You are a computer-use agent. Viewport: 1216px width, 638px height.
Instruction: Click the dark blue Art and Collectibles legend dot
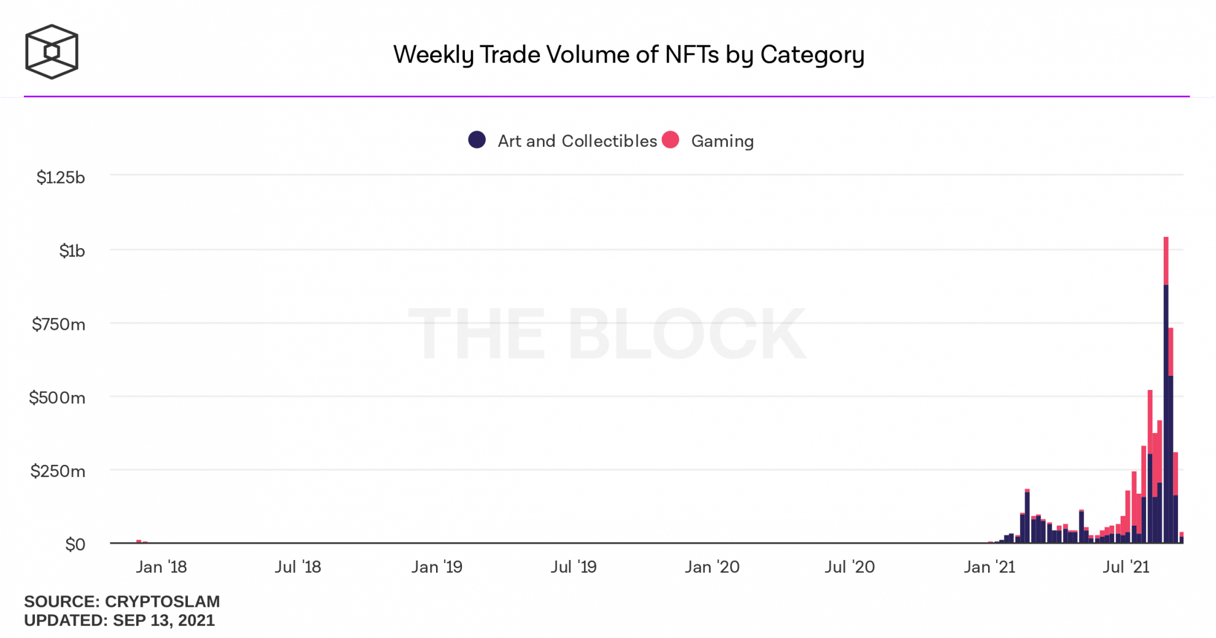click(477, 140)
